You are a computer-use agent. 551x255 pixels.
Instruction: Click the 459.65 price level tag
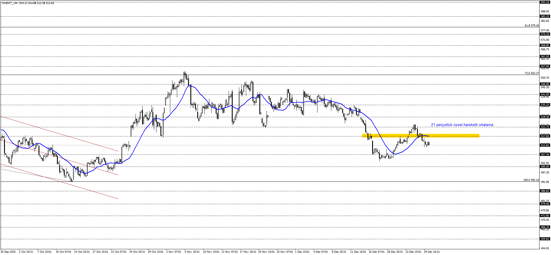(545, 239)
